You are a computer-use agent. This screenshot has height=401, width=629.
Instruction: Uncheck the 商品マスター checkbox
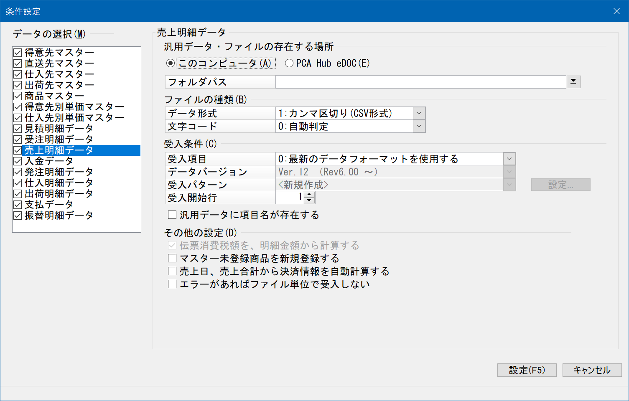(x=18, y=96)
